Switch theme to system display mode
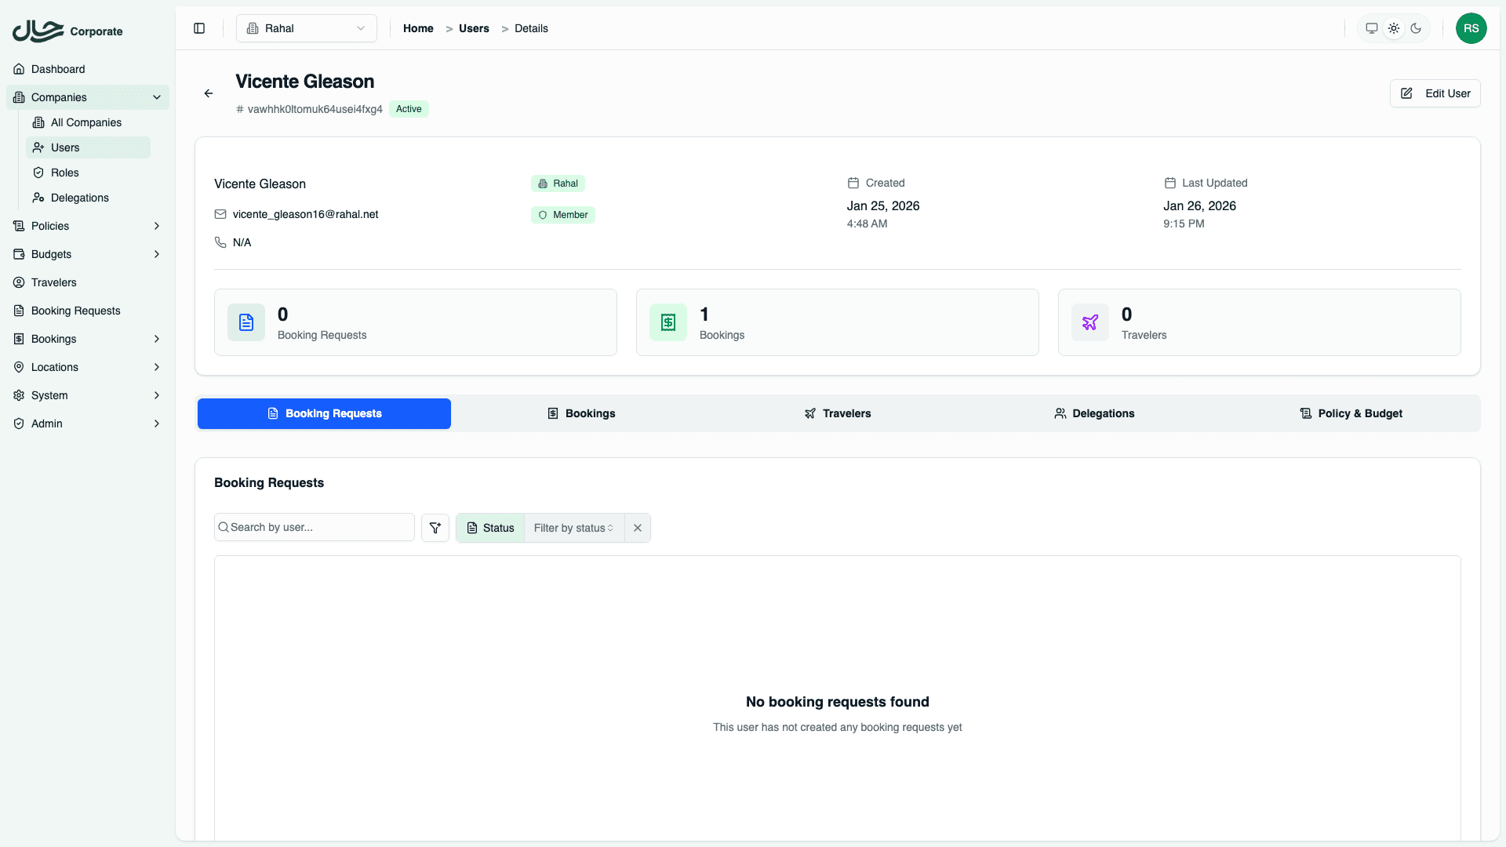Screen dimensions: 1506x847 1371,28
